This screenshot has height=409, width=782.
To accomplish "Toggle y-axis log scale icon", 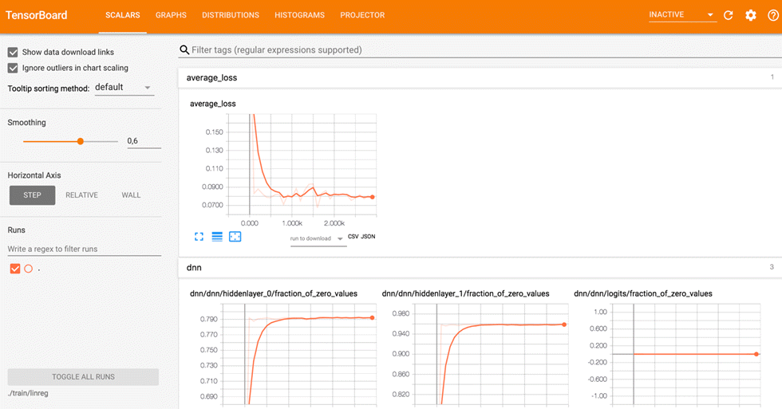I will 217,237.
